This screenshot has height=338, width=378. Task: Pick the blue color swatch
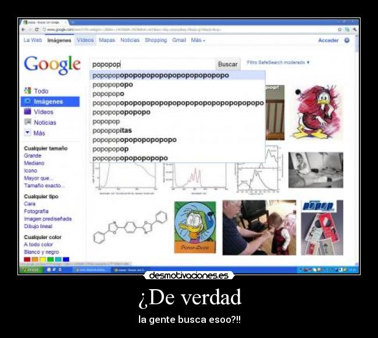66,259
